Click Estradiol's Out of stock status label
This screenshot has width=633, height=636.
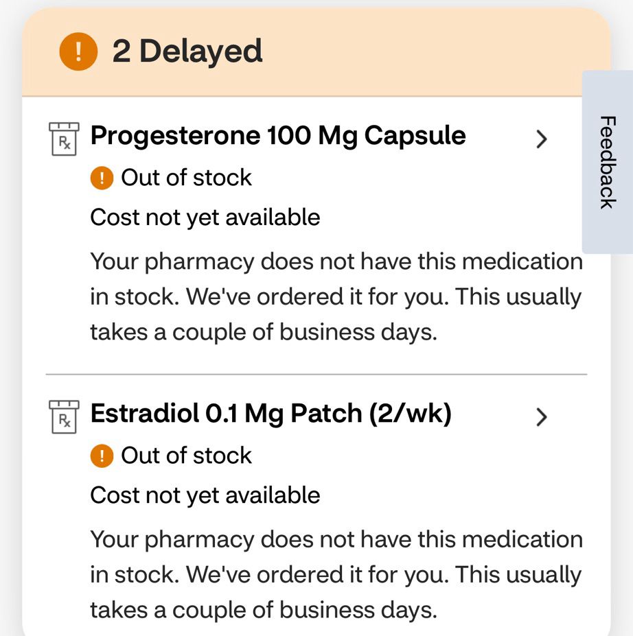pos(186,456)
